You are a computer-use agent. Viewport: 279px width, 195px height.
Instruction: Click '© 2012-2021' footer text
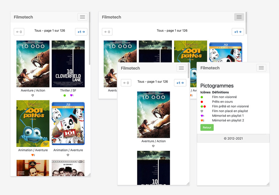tap(233, 139)
